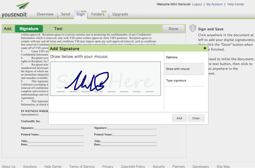
Task: Open Terms of Service footer link
Action: click(82, 166)
